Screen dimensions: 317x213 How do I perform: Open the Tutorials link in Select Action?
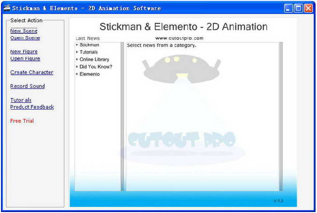coord(21,100)
